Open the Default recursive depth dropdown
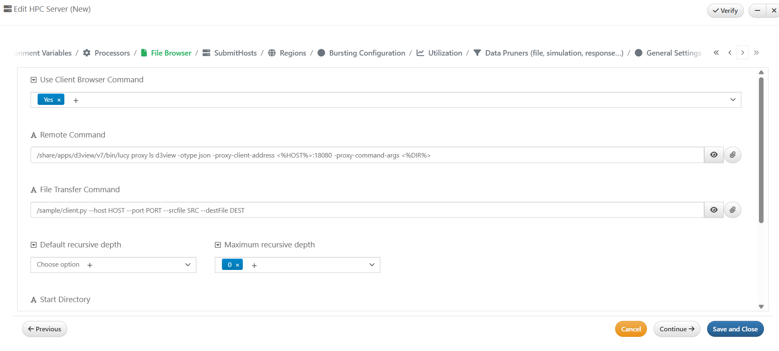Image resolution: width=779 pixels, height=351 pixels. [x=188, y=265]
